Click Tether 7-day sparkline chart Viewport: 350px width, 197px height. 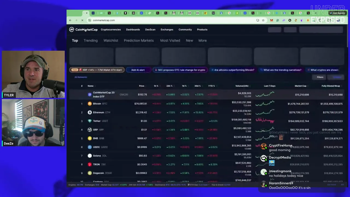(x=265, y=121)
